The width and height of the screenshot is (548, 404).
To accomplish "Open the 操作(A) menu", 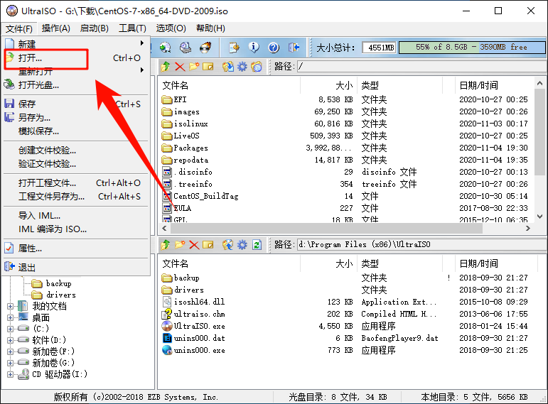I will pyautogui.click(x=56, y=28).
